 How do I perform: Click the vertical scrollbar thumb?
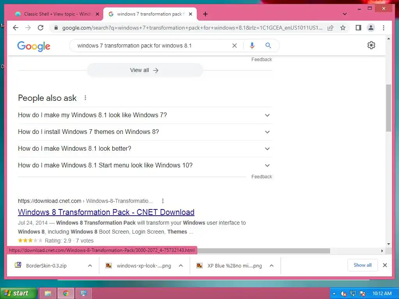388,108
